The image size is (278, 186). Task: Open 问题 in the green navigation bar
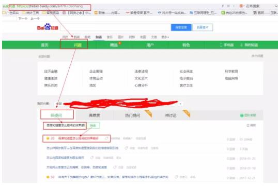78,45
